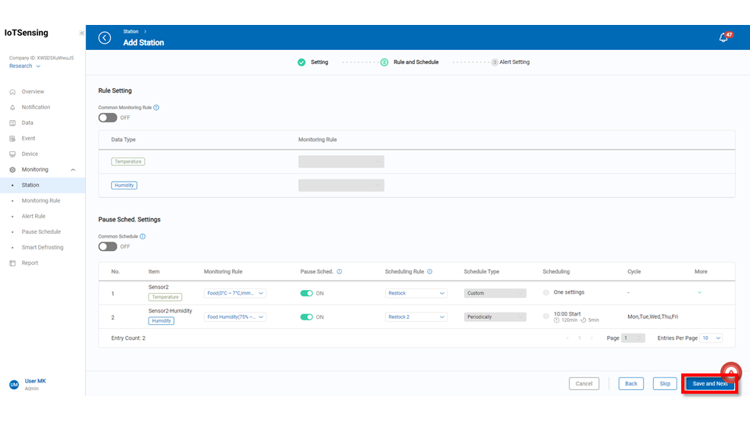Toggle the Common Schedule switch
This screenshot has width=750, height=421.
(108, 246)
